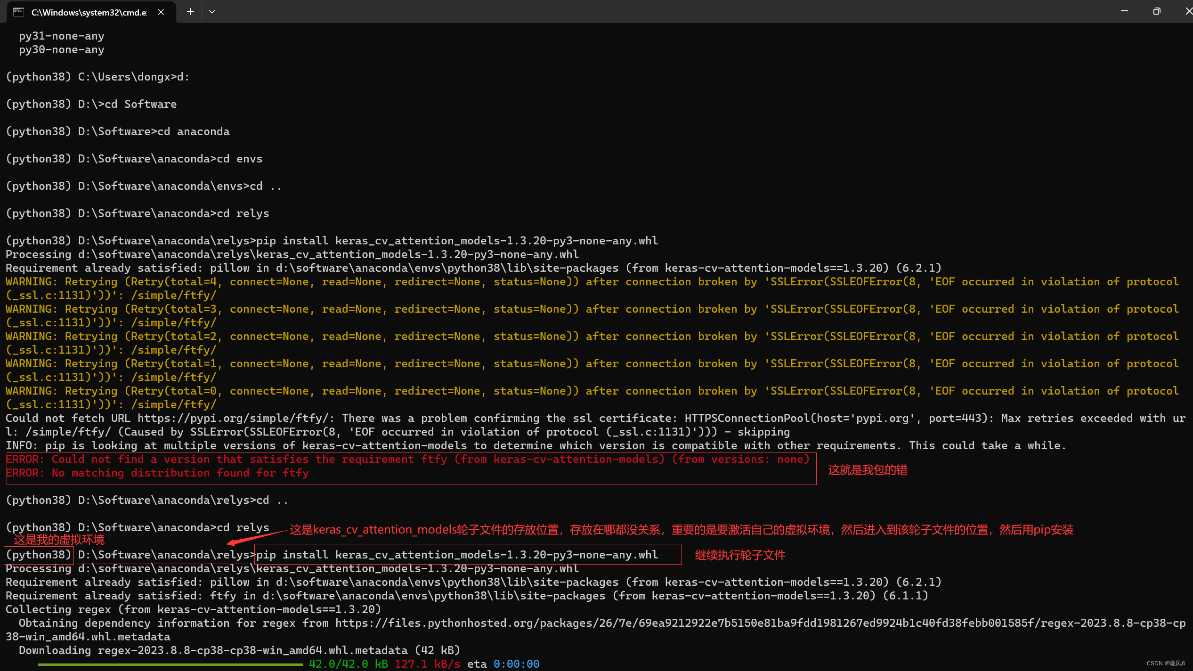
Task: Click the cmd.exe icon on the terminal tab
Action: [x=18, y=12]
